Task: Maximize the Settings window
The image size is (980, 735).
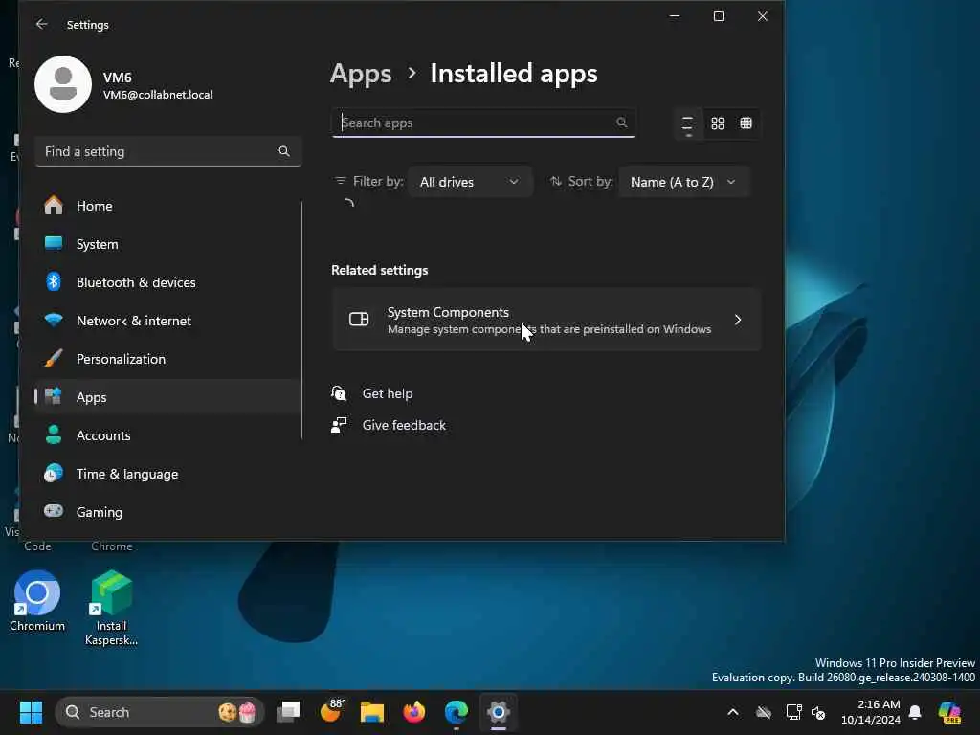Action: point(719,16)
